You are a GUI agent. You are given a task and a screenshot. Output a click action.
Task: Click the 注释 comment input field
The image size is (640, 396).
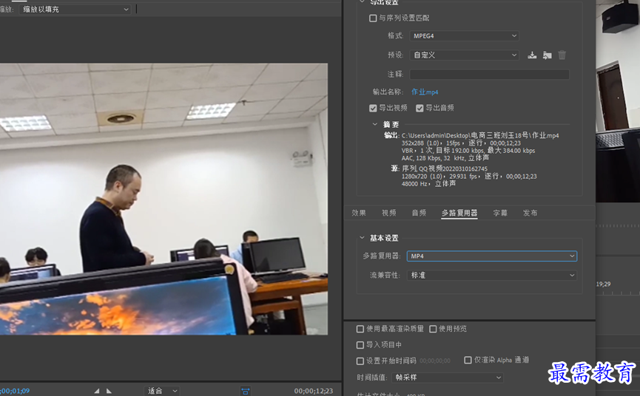click(x=489, y=74)
